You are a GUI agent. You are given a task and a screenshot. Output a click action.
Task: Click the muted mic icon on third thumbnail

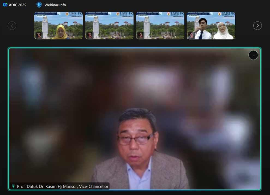[141, 35]
